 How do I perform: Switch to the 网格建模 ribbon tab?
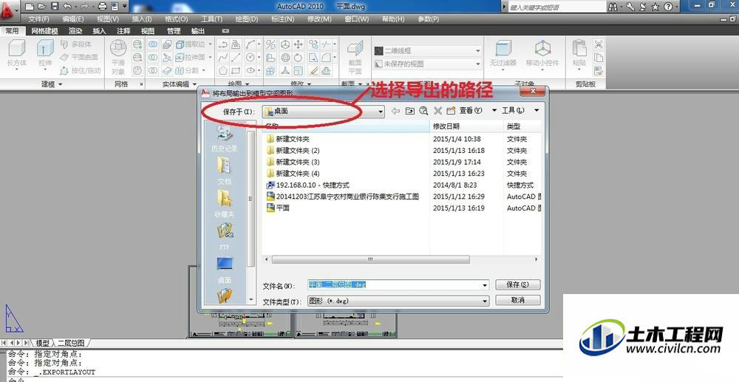(x=45, y=31)
